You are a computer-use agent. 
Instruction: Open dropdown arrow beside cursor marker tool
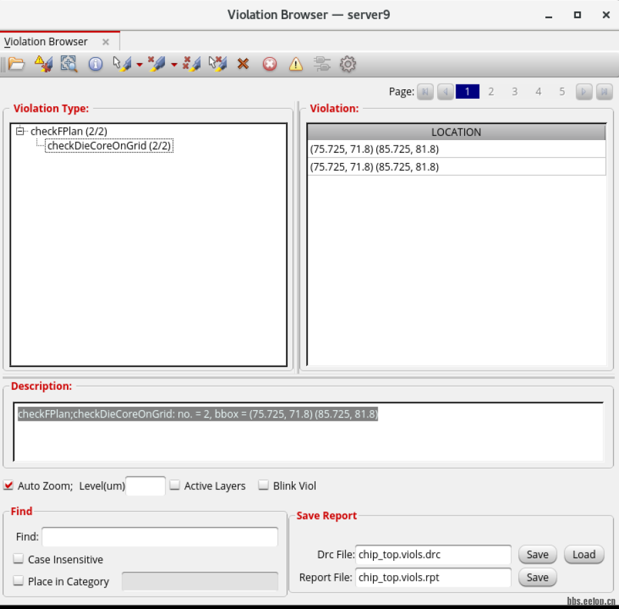click(x=140, y=65)
